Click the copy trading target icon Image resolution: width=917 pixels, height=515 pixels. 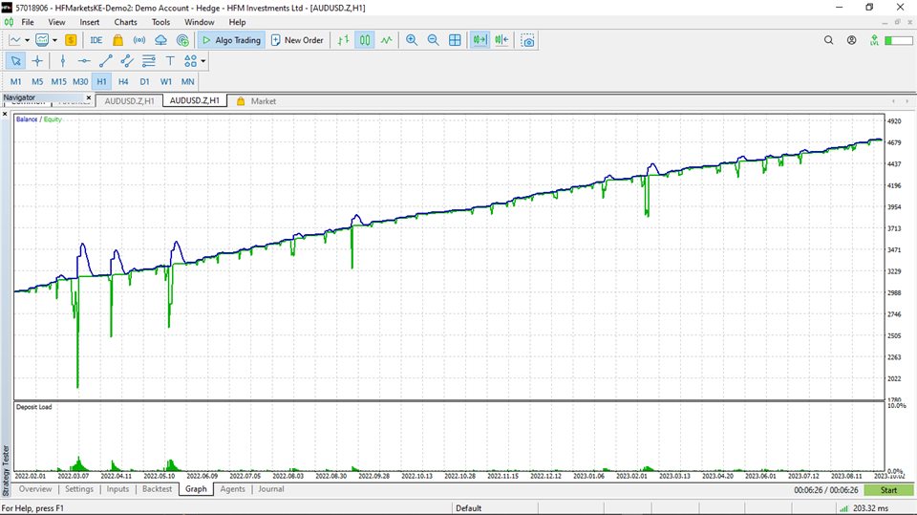[x=182, y=40]
